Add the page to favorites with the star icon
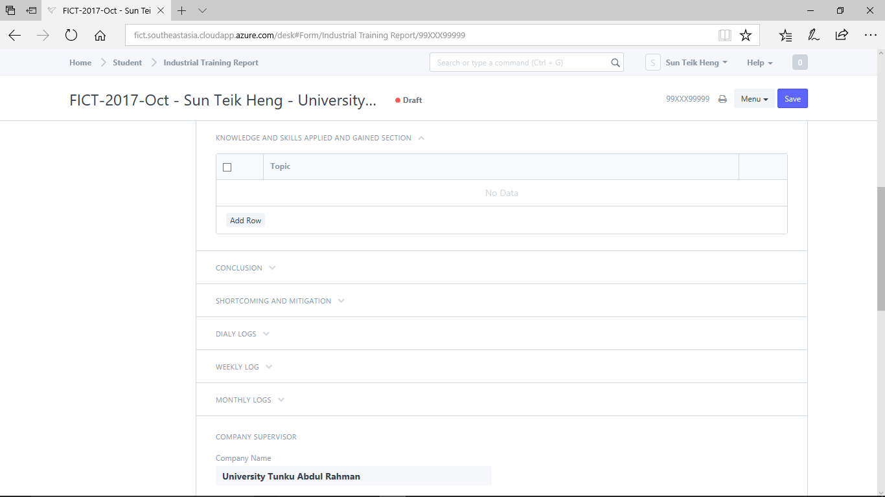885x497 pixels. point(746,36)
